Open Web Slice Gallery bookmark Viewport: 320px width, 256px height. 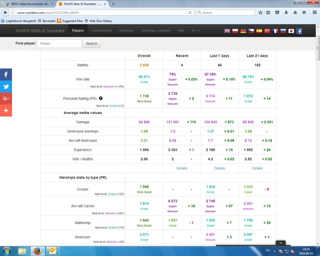click(x=98, y=21)
